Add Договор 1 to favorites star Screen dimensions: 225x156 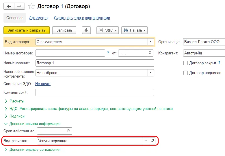(32, 6)
